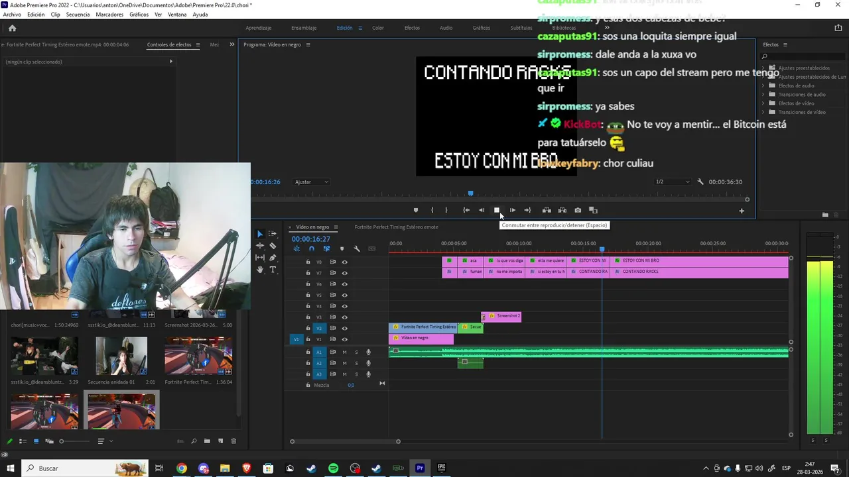
Task: Select the Ripple Edit tool
Action: point(260,246)
